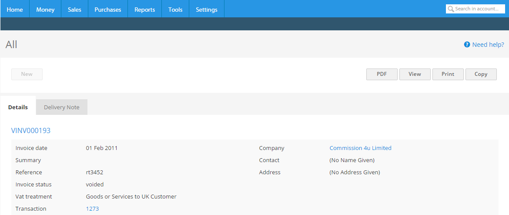Viewport: 509px width, 215px height.
Task: Open the Tools menu
Action: (x=175, y=10)
